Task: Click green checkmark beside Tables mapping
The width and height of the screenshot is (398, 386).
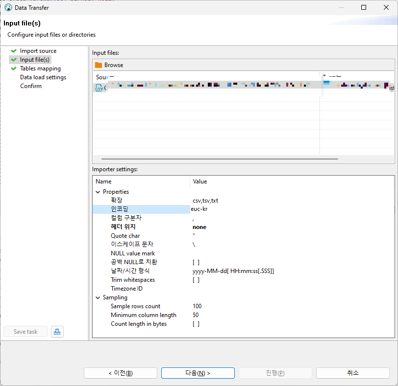Action: click(x=14, y=68)
